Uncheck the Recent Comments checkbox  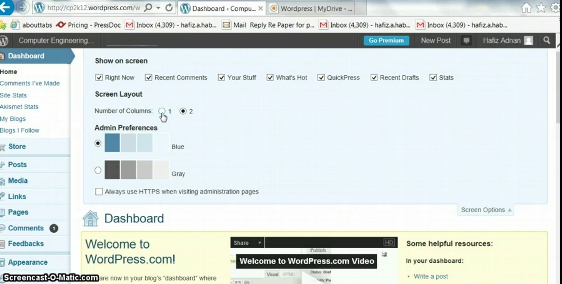[148, 77]
